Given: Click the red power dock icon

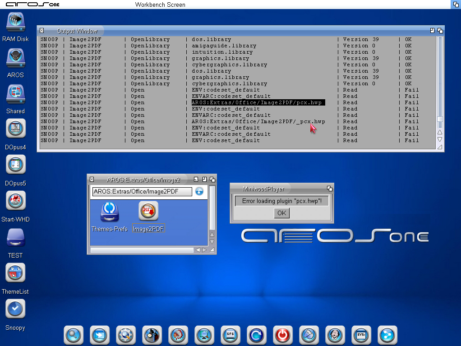Looking at the screenshot, I should pos(283,335).
